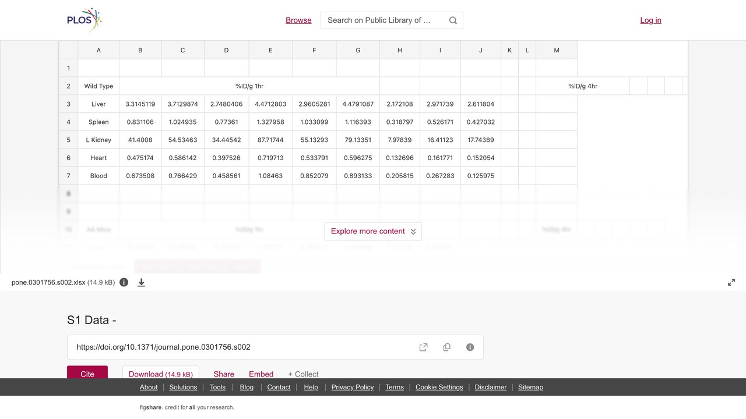Click the search magnifier icon
Image resolution: width=746 pixels, height=419 pixels.
pos(453,20)
